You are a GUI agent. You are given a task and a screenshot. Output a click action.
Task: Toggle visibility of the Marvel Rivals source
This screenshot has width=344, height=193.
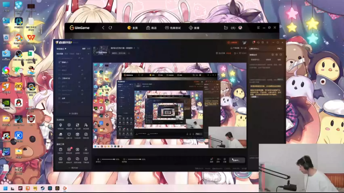coord(82,90)
